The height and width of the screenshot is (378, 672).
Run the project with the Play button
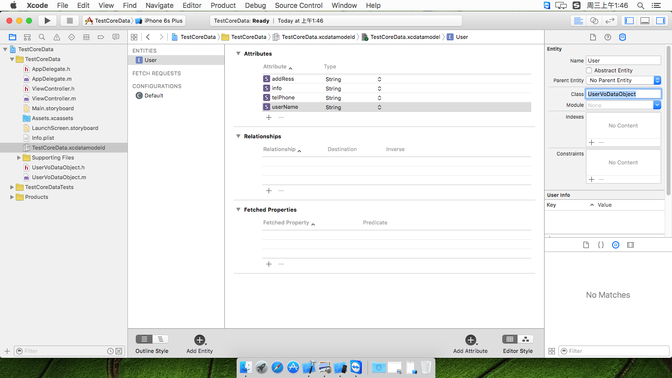coord(47,21)
